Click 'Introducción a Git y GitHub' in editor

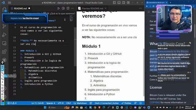pos(43,54)
